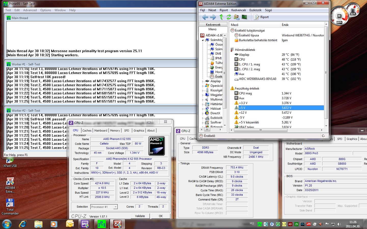367x229 pixels.
Task: Click OK button in CPU-Z
Action: click(161, 216)
